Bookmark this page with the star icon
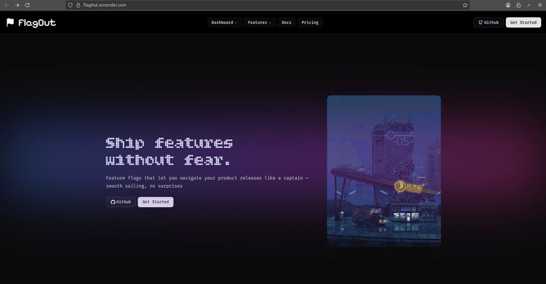 click(x=465, y=5)
